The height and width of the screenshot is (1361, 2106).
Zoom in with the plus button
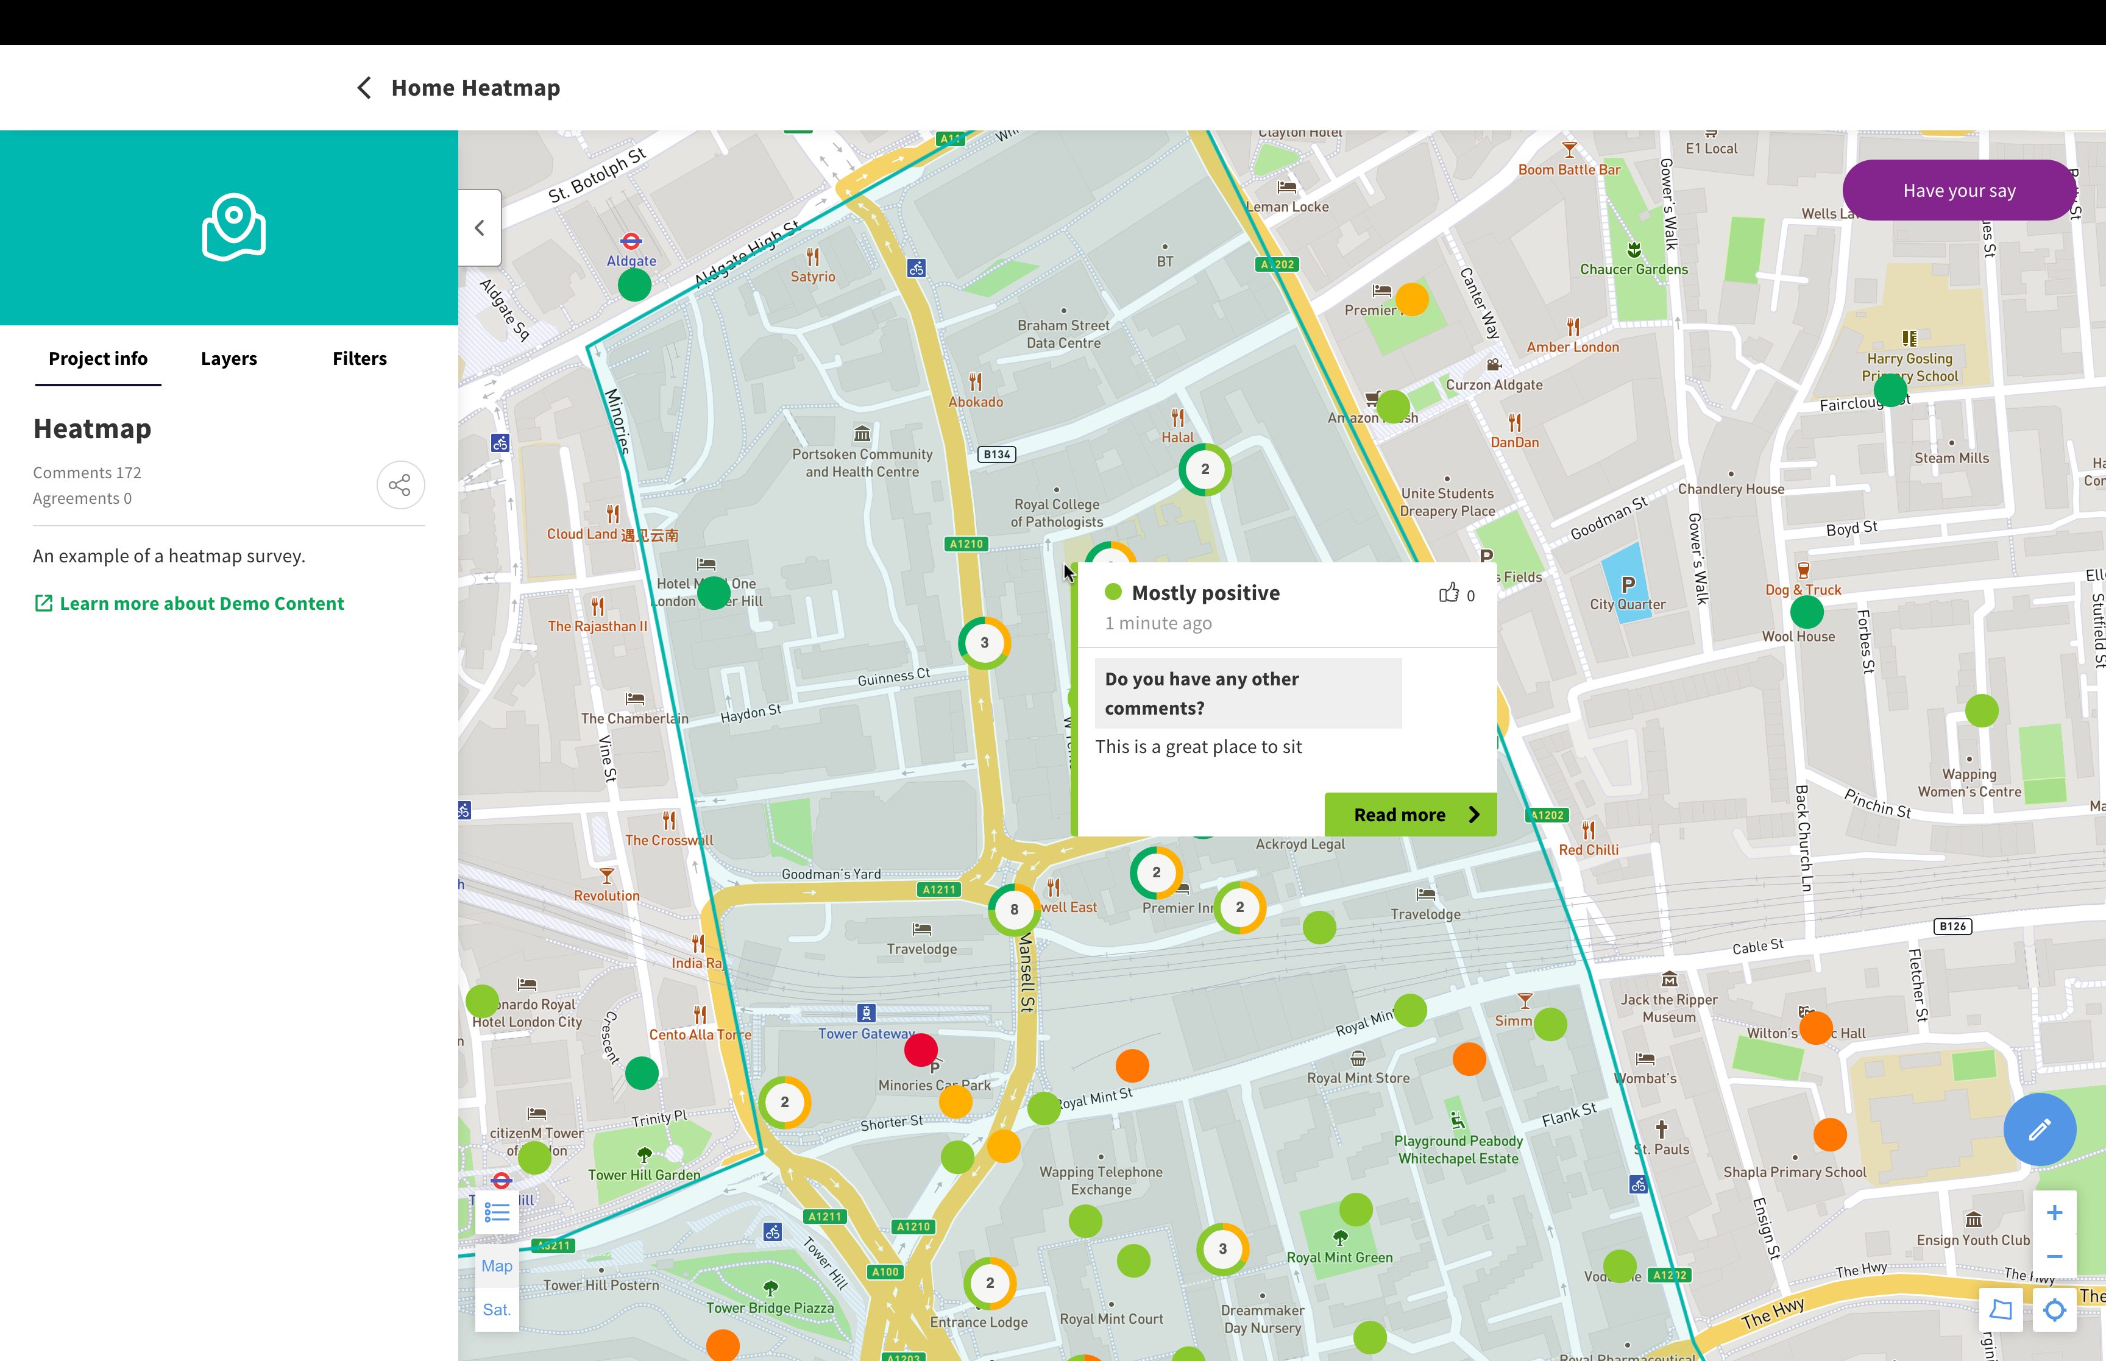2054,1212
